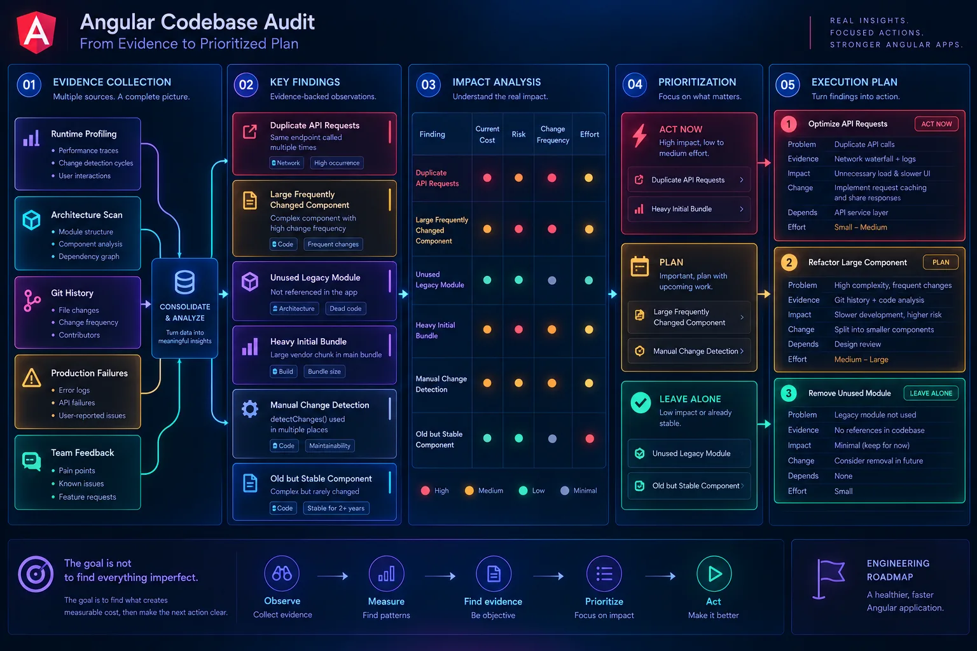The height and width of the screenshot is (651, 977).
Task: Click the Old but Stable Component effort dot
Action: coord(590,439)
